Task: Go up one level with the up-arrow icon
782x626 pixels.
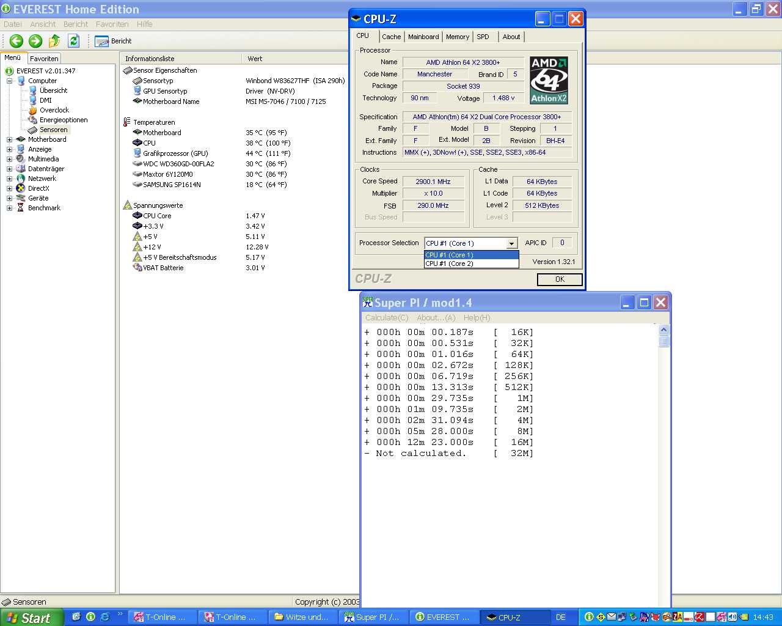Action: (x=54, y=41)
